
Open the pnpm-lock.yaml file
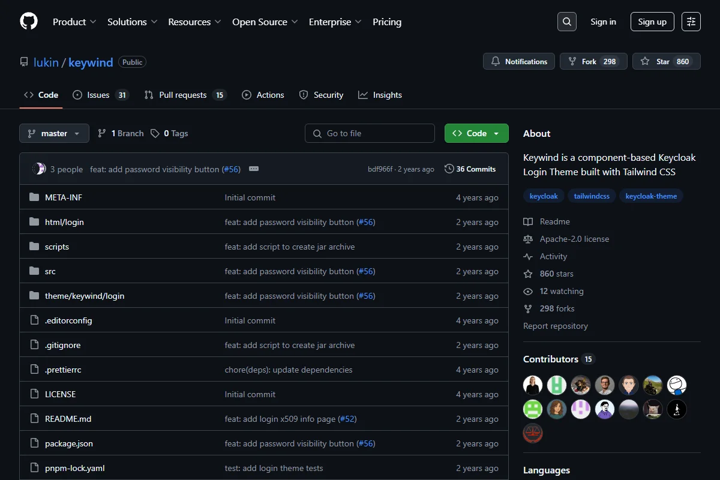click(75, 468)
